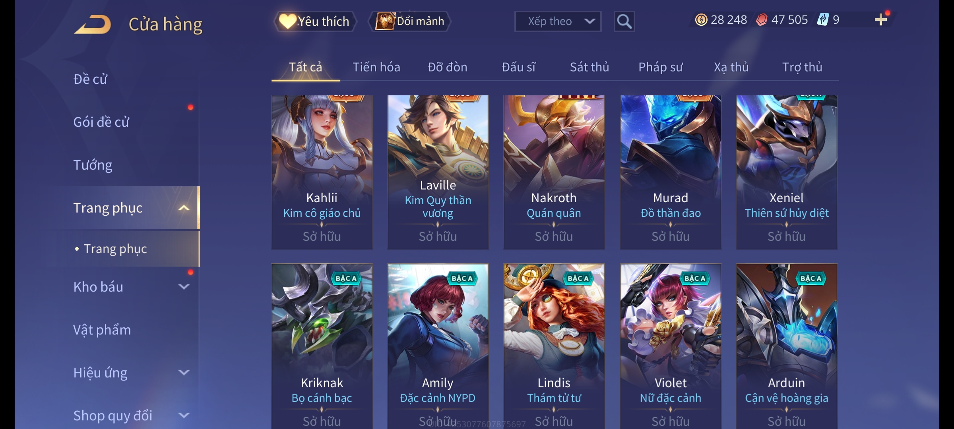Screen dimensions: 954x429
Task: Tap the red ruby currency icon
Action: pos(762,20)
